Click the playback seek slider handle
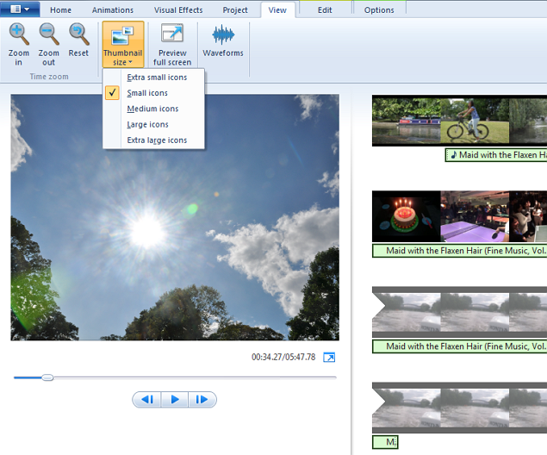The image size is (547, 455). (47, 377)
